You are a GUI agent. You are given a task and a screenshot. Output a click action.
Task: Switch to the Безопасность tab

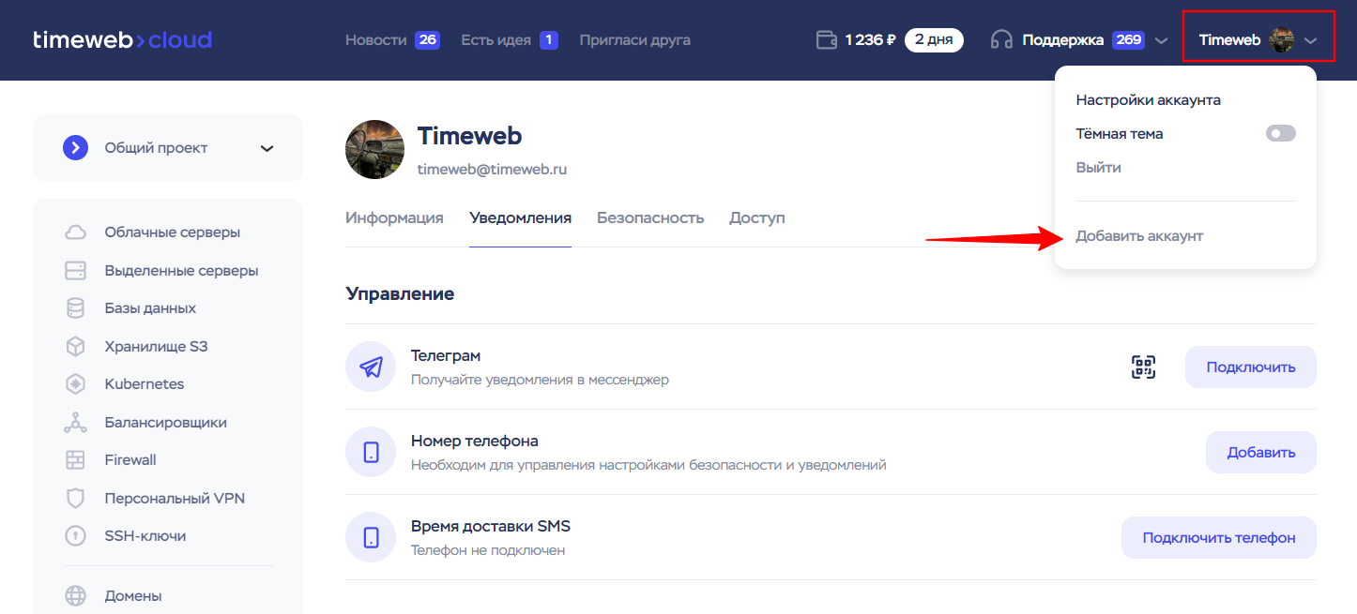tap(649, 218)
